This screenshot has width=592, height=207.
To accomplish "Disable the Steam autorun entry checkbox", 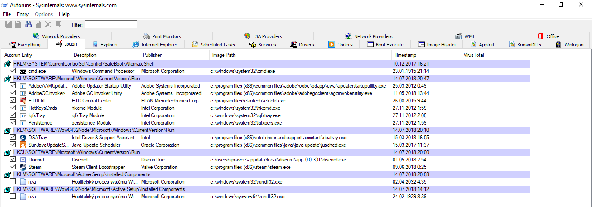I will pyautogui.click(x=13, y=167).
